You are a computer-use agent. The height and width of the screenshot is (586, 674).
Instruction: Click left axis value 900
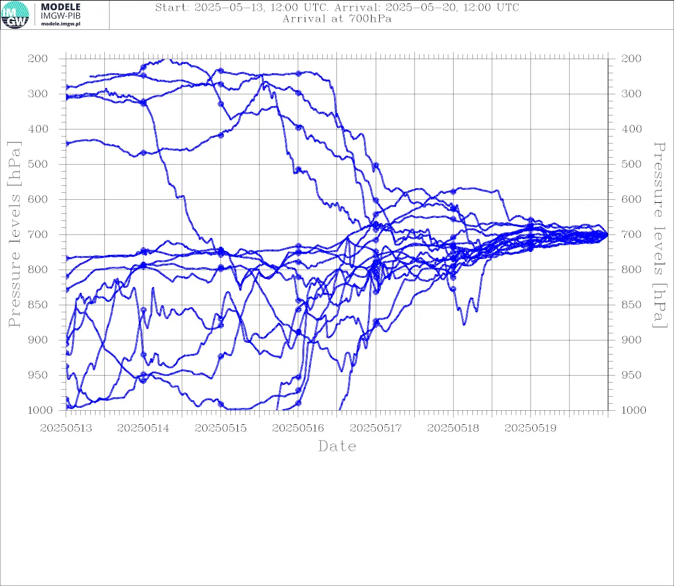[x=38, y=340]
